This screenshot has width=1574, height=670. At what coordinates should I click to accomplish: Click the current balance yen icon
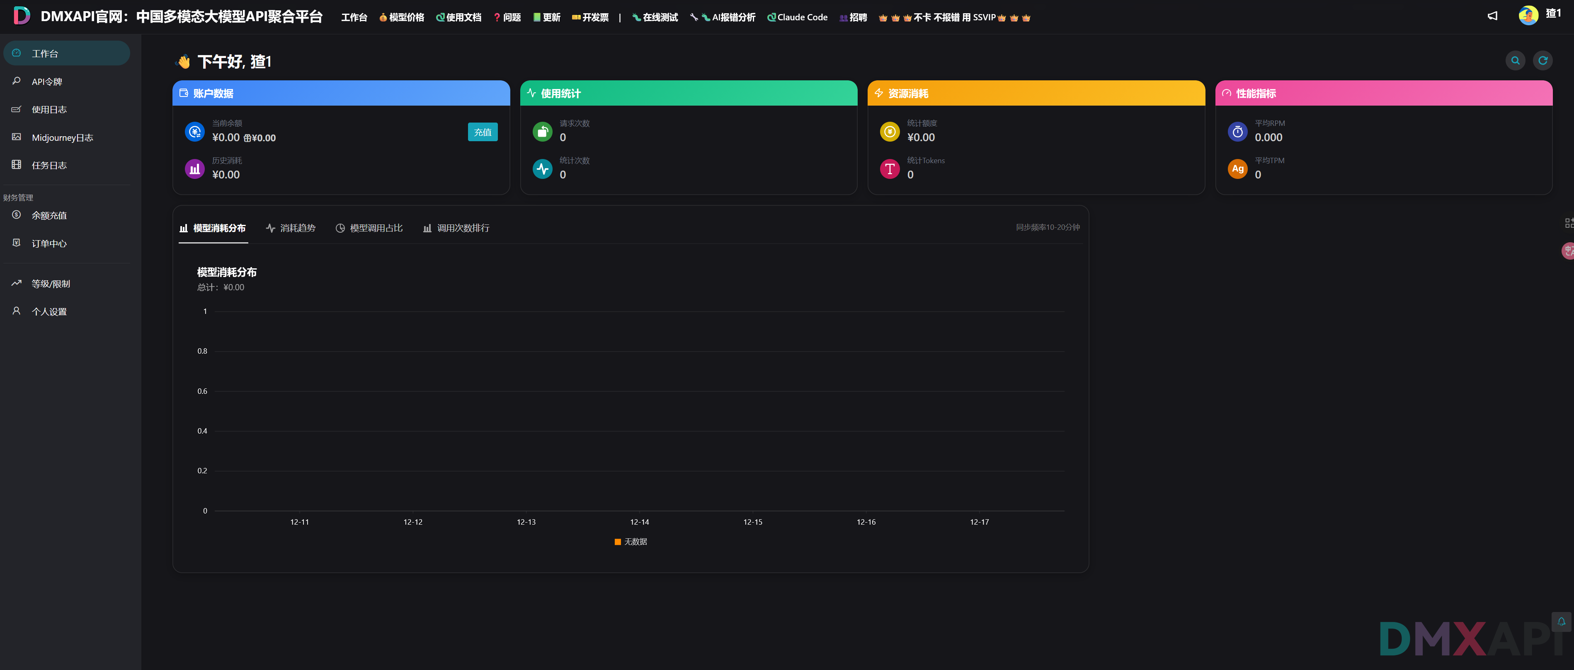tap(194, 132)
